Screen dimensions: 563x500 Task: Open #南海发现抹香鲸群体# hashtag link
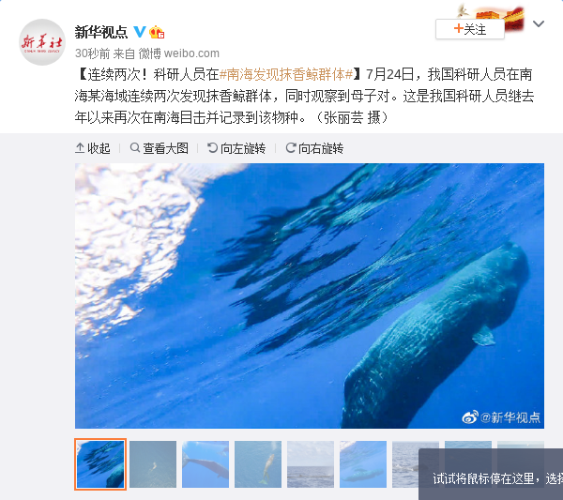point(286,75)
